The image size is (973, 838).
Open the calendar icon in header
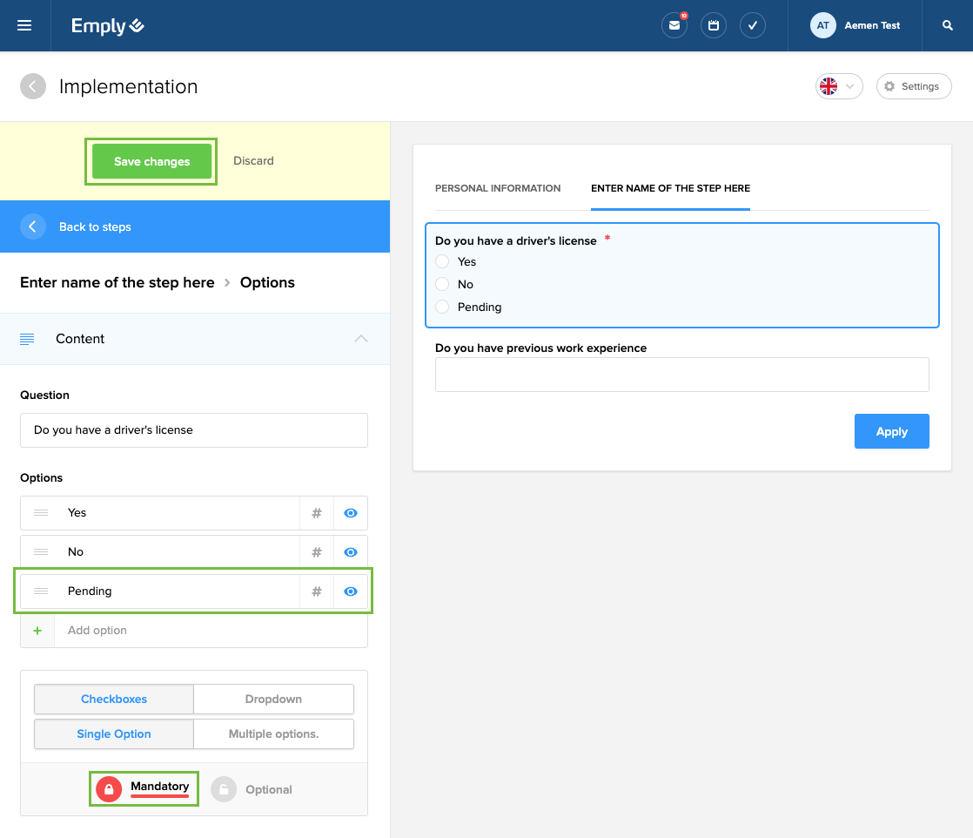pos(713,25)
